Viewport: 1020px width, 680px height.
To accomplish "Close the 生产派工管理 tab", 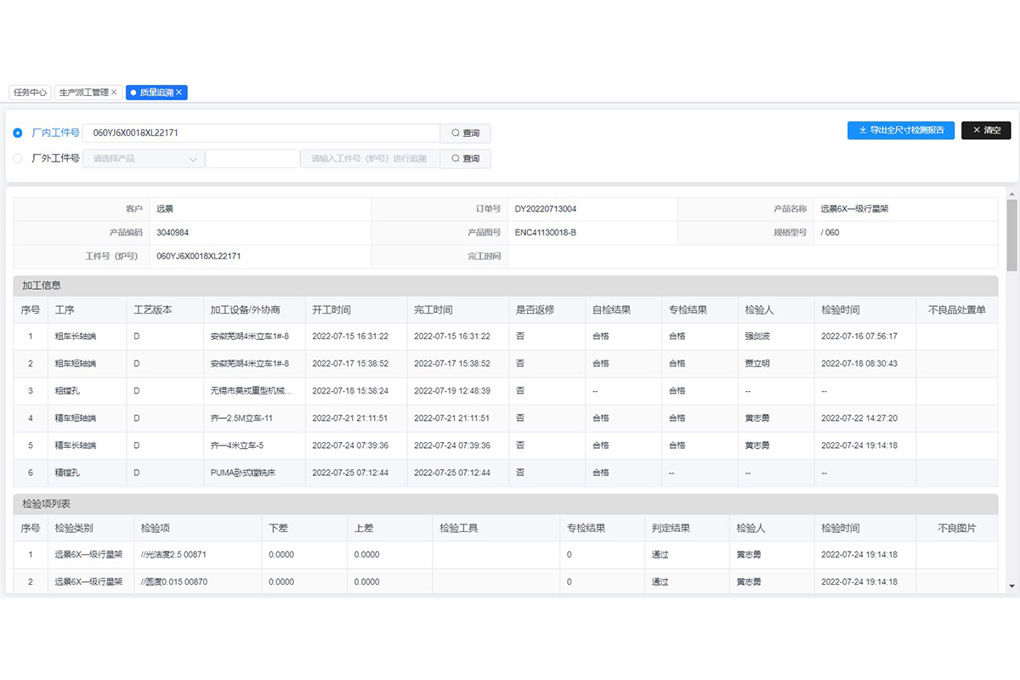I will click(114, 93).
